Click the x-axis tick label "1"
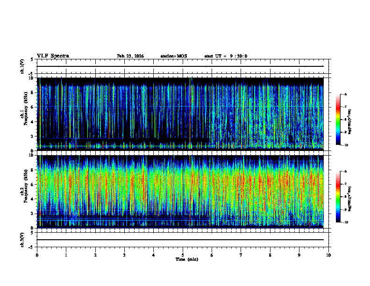This screenshot has width=370, height=286. pos(66,255)
